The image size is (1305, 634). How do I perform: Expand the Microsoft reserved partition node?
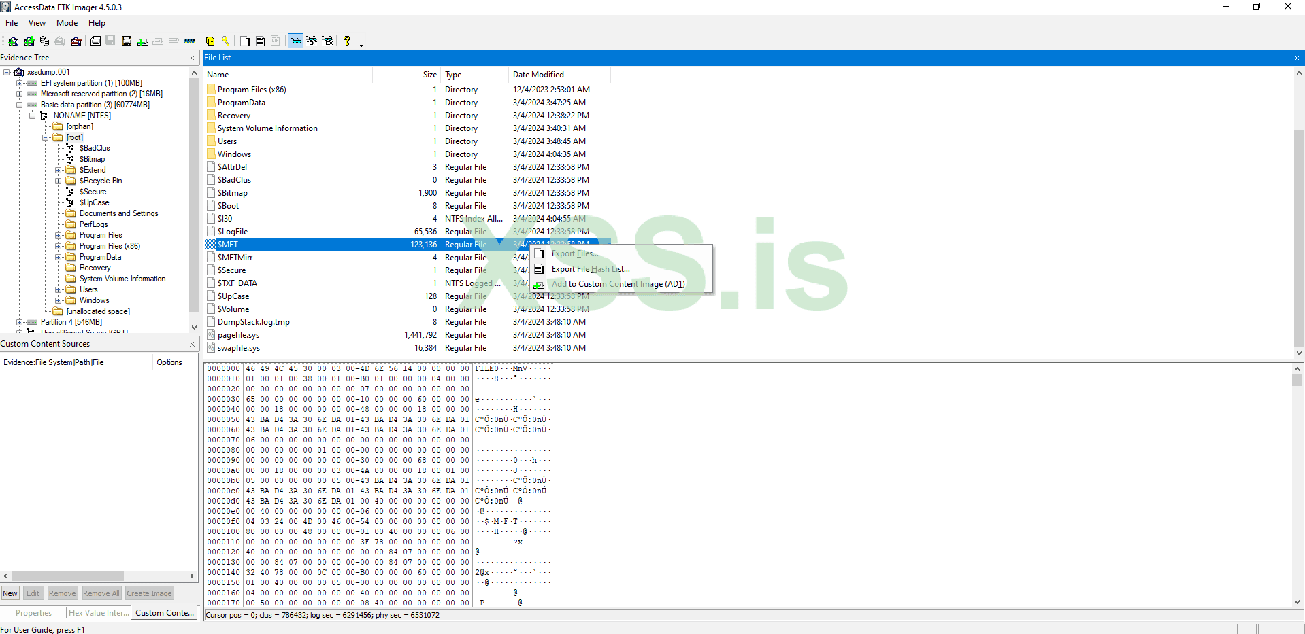20,94
